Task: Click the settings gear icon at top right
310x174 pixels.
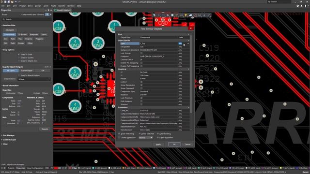Action: (x=298, y=6)
